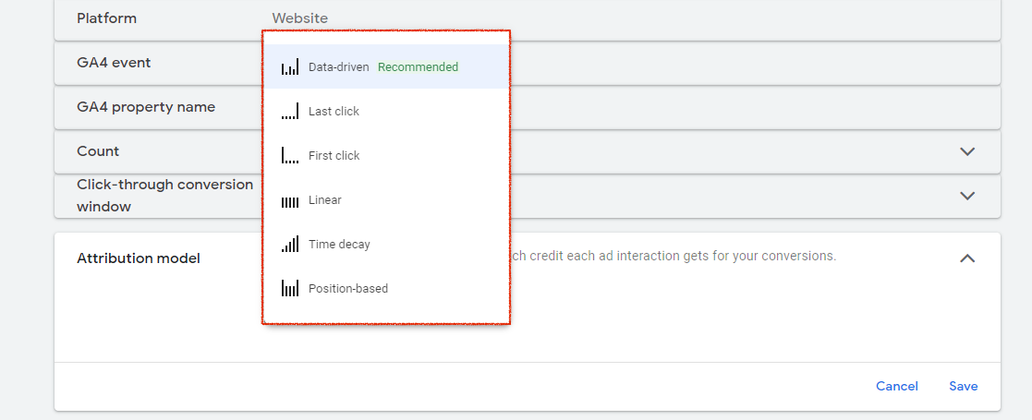Choose Last click from the list
The image size is (1032, 420).
click(386, 111)
